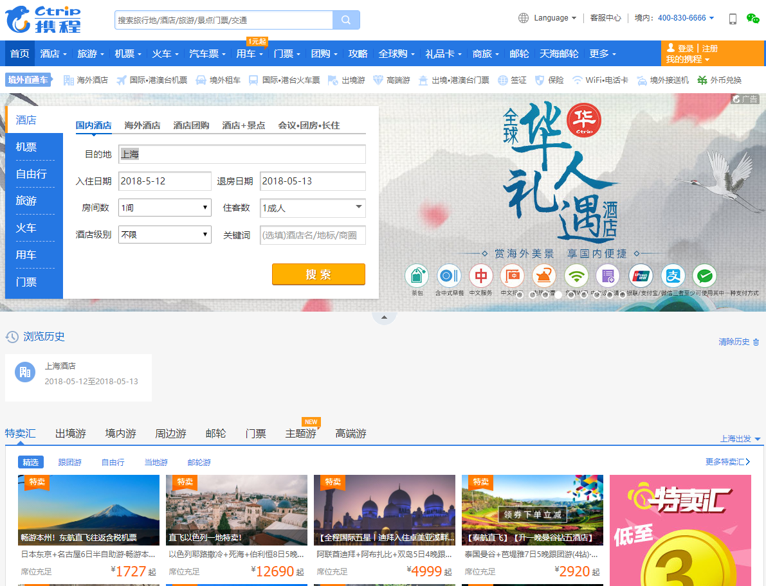Click the magnifier search icon button
The image size is (766, 586).
(346, 20)
